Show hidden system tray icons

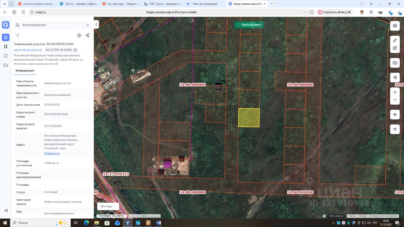(334, 223)
